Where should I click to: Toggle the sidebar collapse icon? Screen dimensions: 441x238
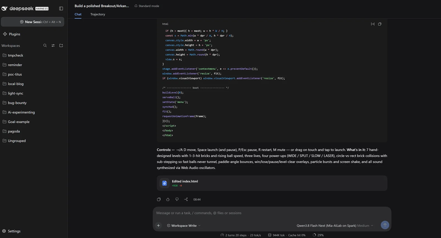[x=61, y=9]
